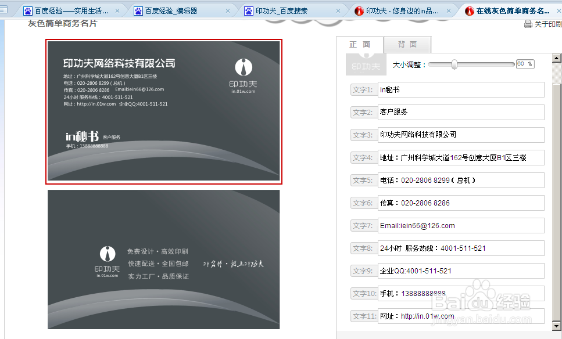Click the printer icon beside 关于印刷
The width and height of the screenshot is (562, 339).
[528, 24]
